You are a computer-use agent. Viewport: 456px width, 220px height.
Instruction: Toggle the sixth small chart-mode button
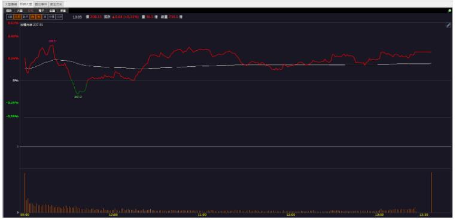click(45, 17)
